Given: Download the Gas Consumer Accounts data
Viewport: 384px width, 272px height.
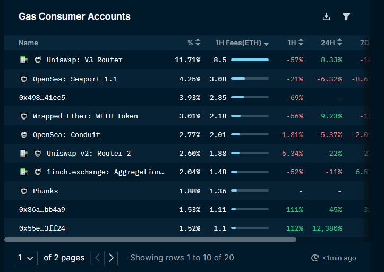Looking at the screenshot, I should [326, 16].
